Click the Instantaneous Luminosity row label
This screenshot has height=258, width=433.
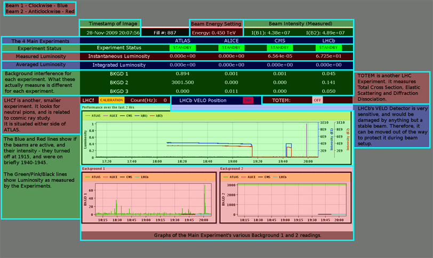[119, 57]
